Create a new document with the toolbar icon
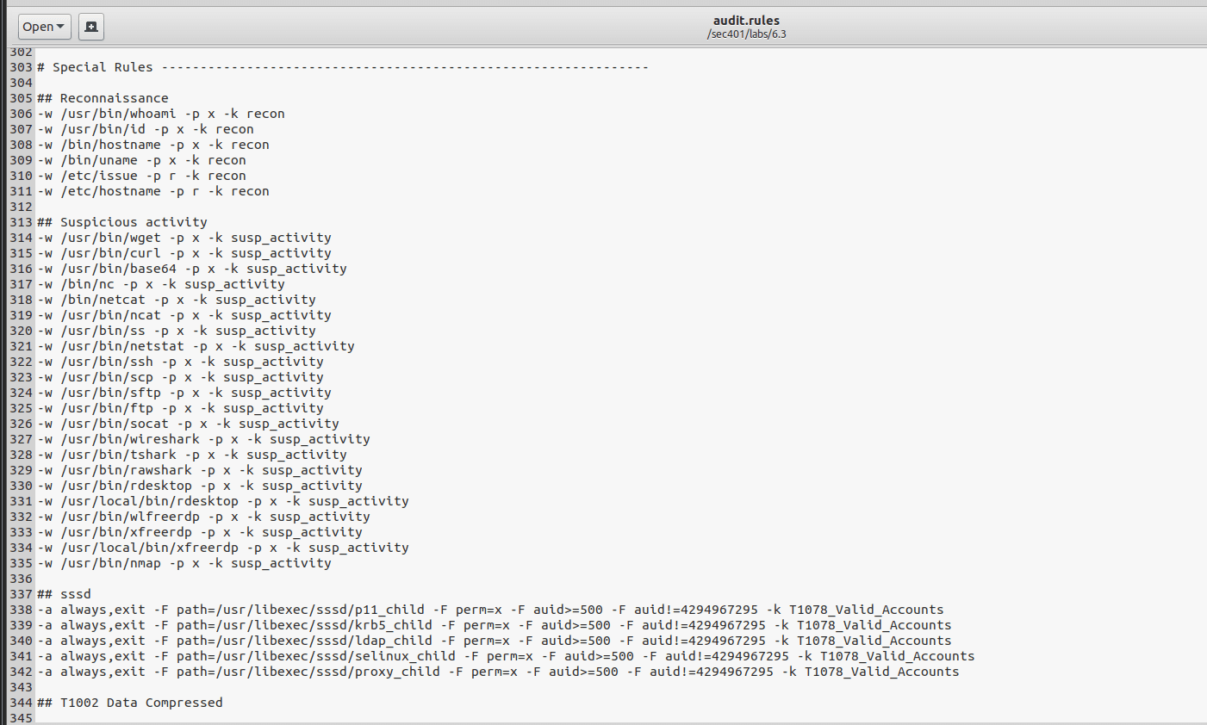Image resolution: width=1207 pixels, height=725 pixels. (90, 27)
